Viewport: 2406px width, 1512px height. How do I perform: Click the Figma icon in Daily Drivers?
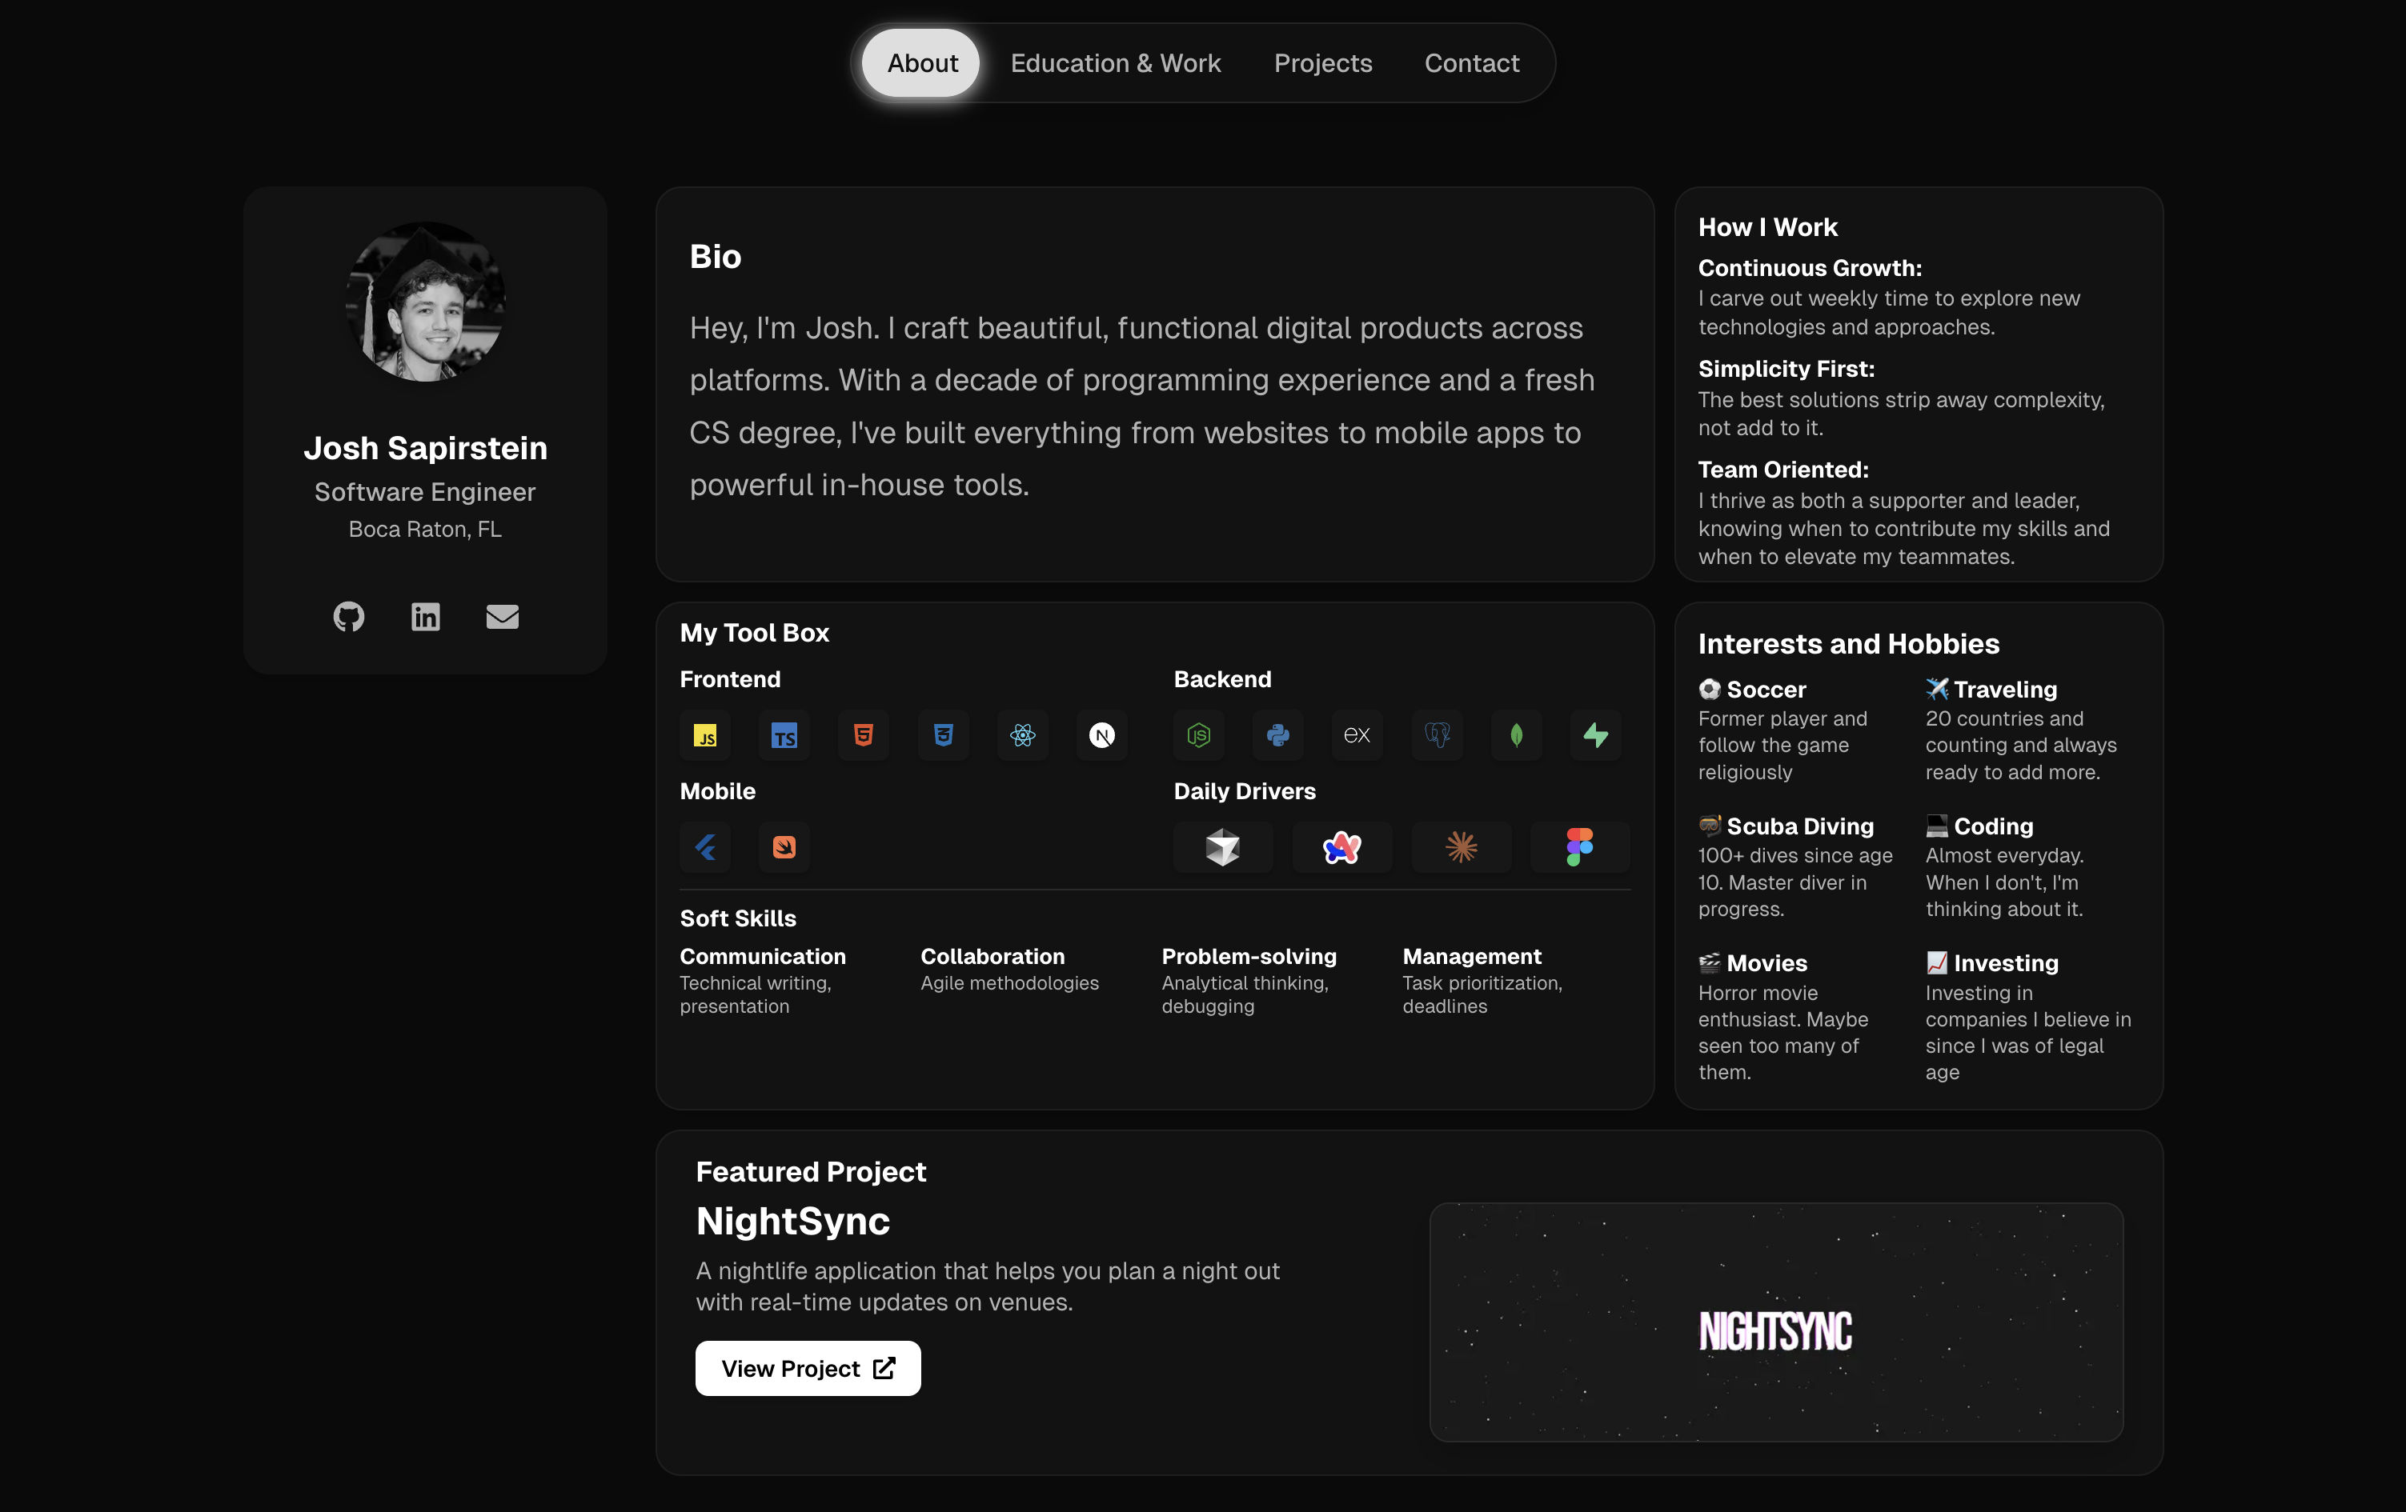pyautogui.click(x=1580, y=848)
